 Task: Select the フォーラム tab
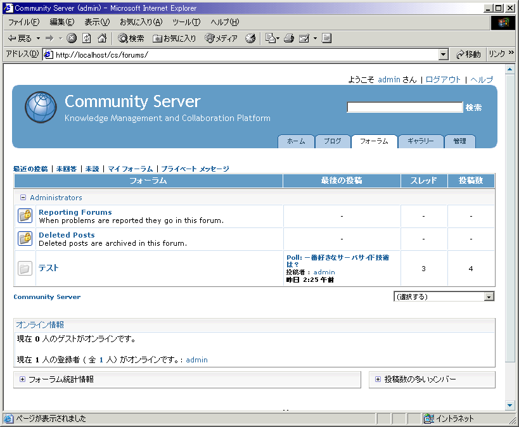(x=374, y=141)
